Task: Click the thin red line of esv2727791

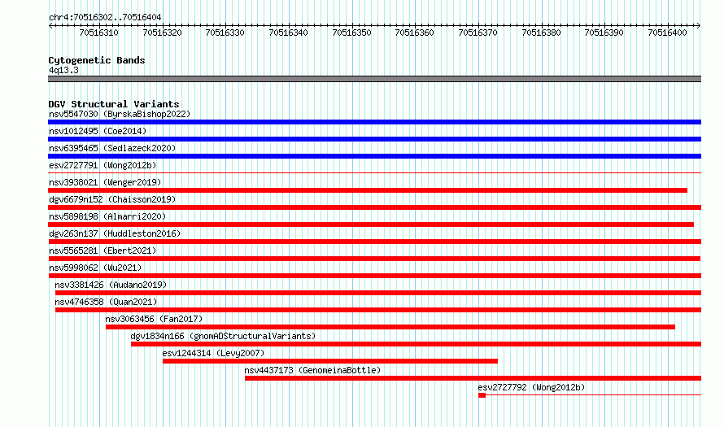Action: (374, 173)
